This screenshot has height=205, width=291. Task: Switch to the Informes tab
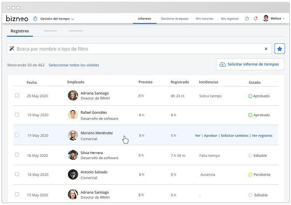(144, 19)
